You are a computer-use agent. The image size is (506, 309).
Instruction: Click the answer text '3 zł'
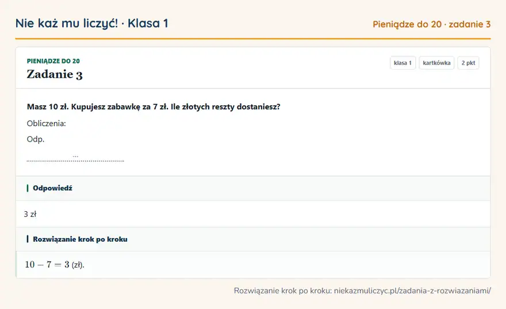30,214
